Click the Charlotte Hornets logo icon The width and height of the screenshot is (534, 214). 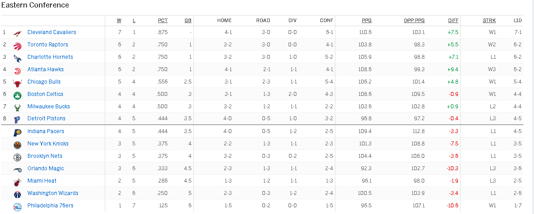point(17,57)
